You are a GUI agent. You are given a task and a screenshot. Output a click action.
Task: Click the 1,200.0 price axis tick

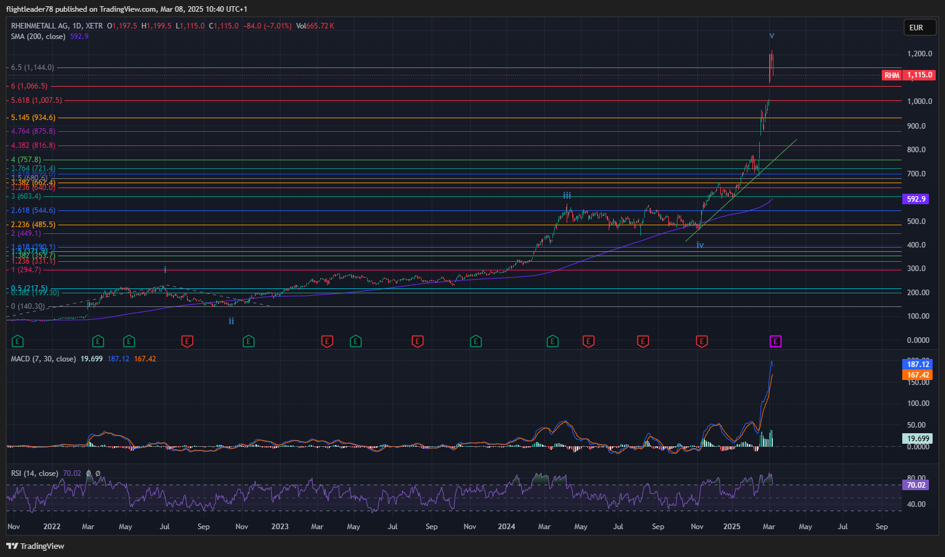coord(920,54)
